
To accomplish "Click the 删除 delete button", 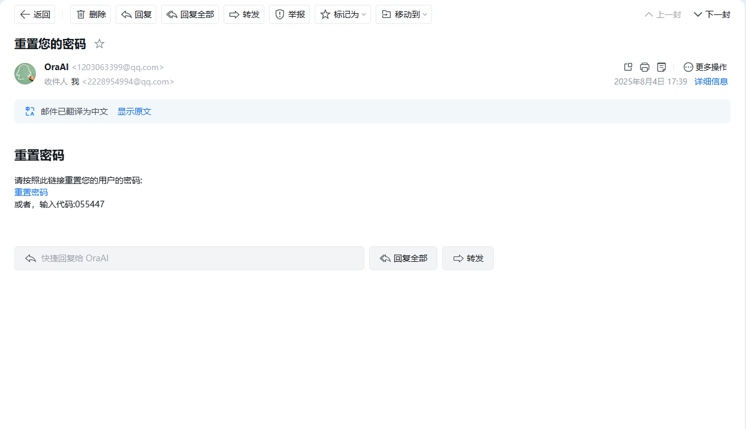I will [x=90, y=14].
